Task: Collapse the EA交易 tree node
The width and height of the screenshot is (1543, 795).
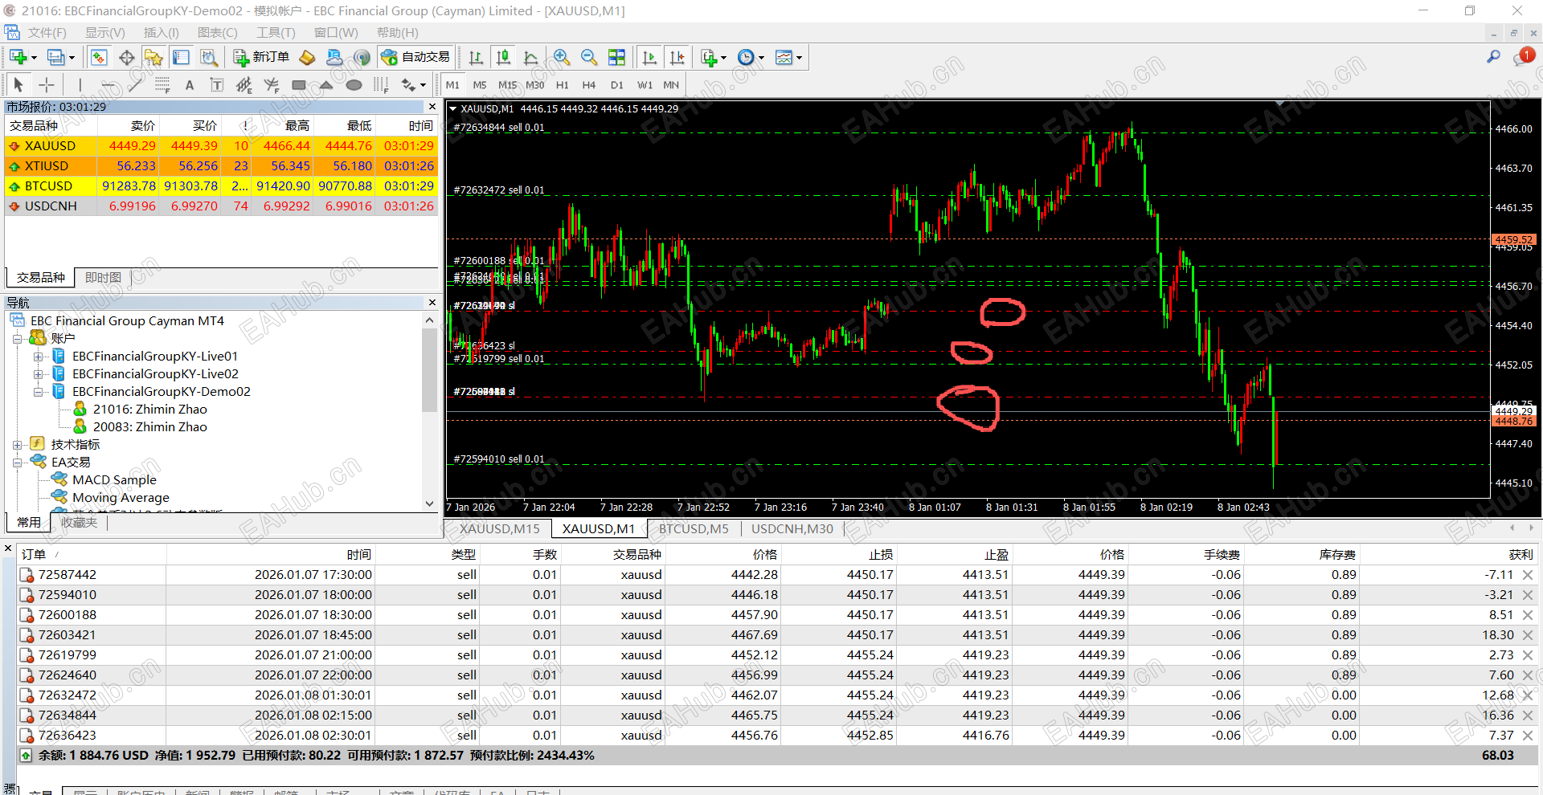Action: [x=17, y=463]
